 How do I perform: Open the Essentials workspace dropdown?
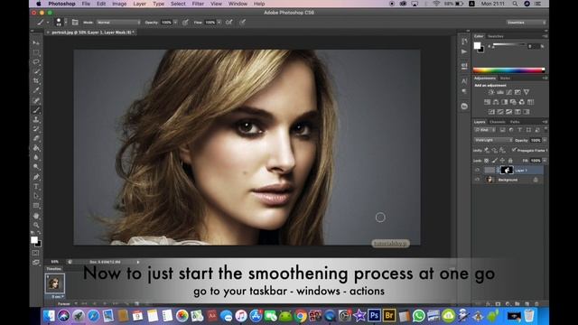point(526,23)
